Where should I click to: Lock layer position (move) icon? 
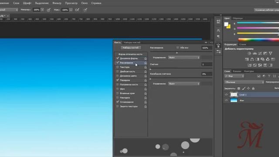point(248,88)
